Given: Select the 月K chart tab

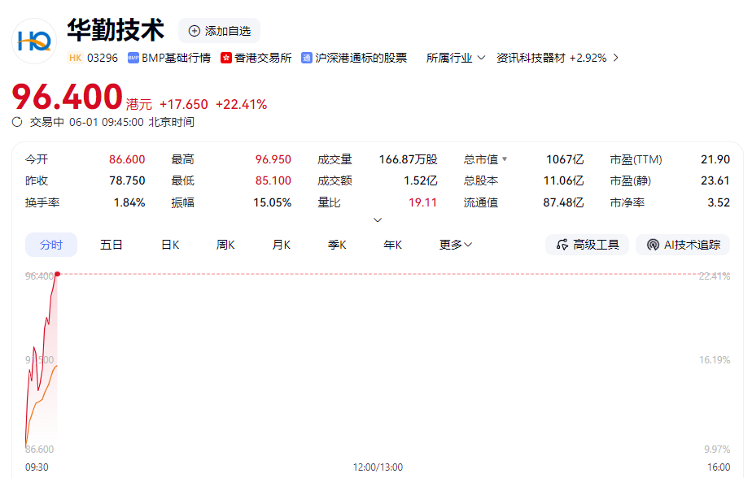Looking at the screenshot, I should pyautogui.click(x=282, y=245).
